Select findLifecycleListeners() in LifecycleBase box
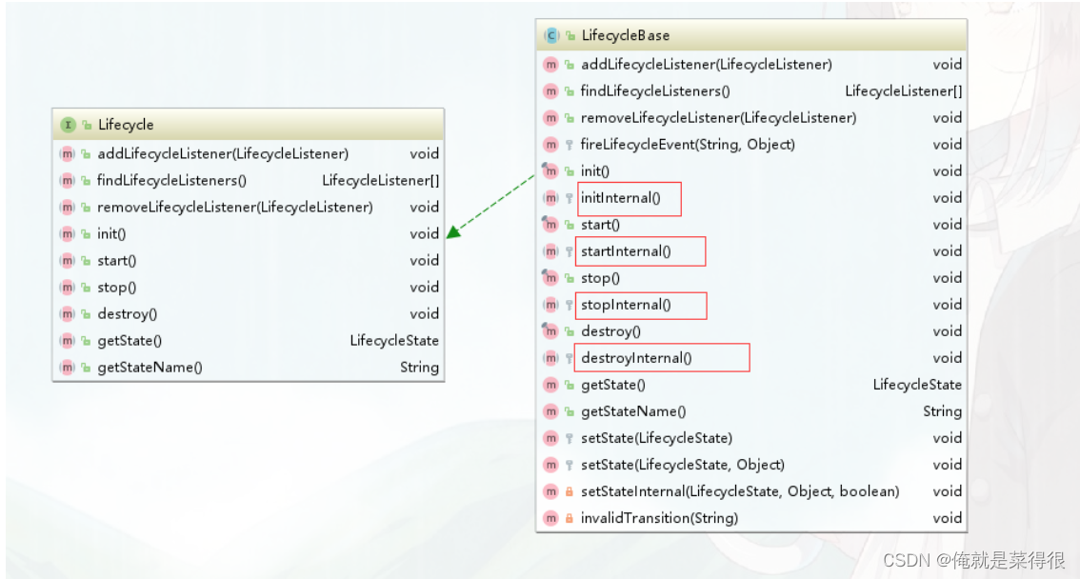 655,90
